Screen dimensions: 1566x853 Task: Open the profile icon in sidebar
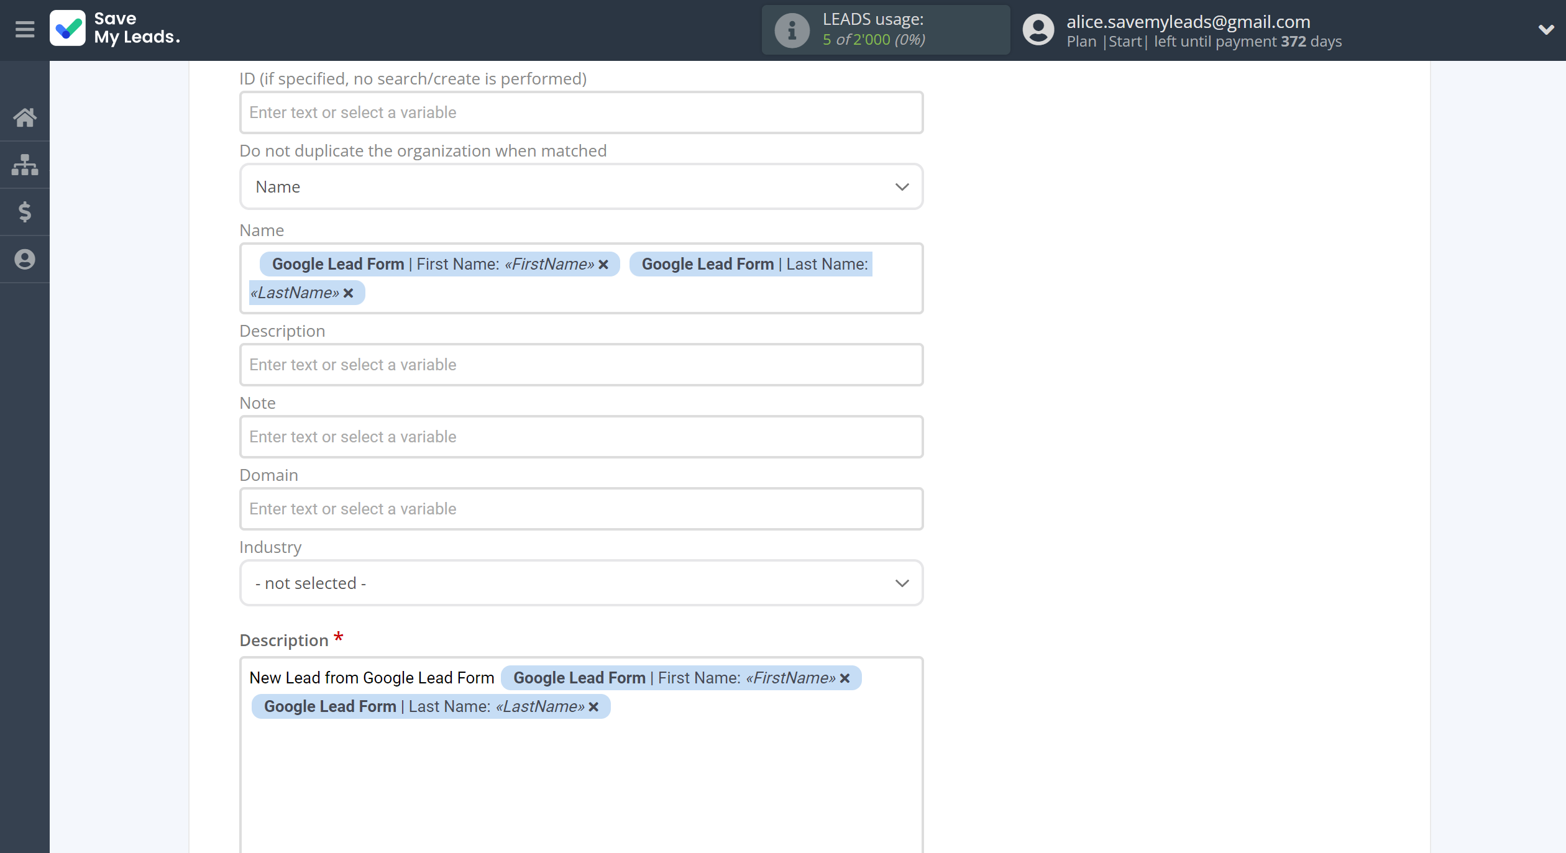[25, 259]
